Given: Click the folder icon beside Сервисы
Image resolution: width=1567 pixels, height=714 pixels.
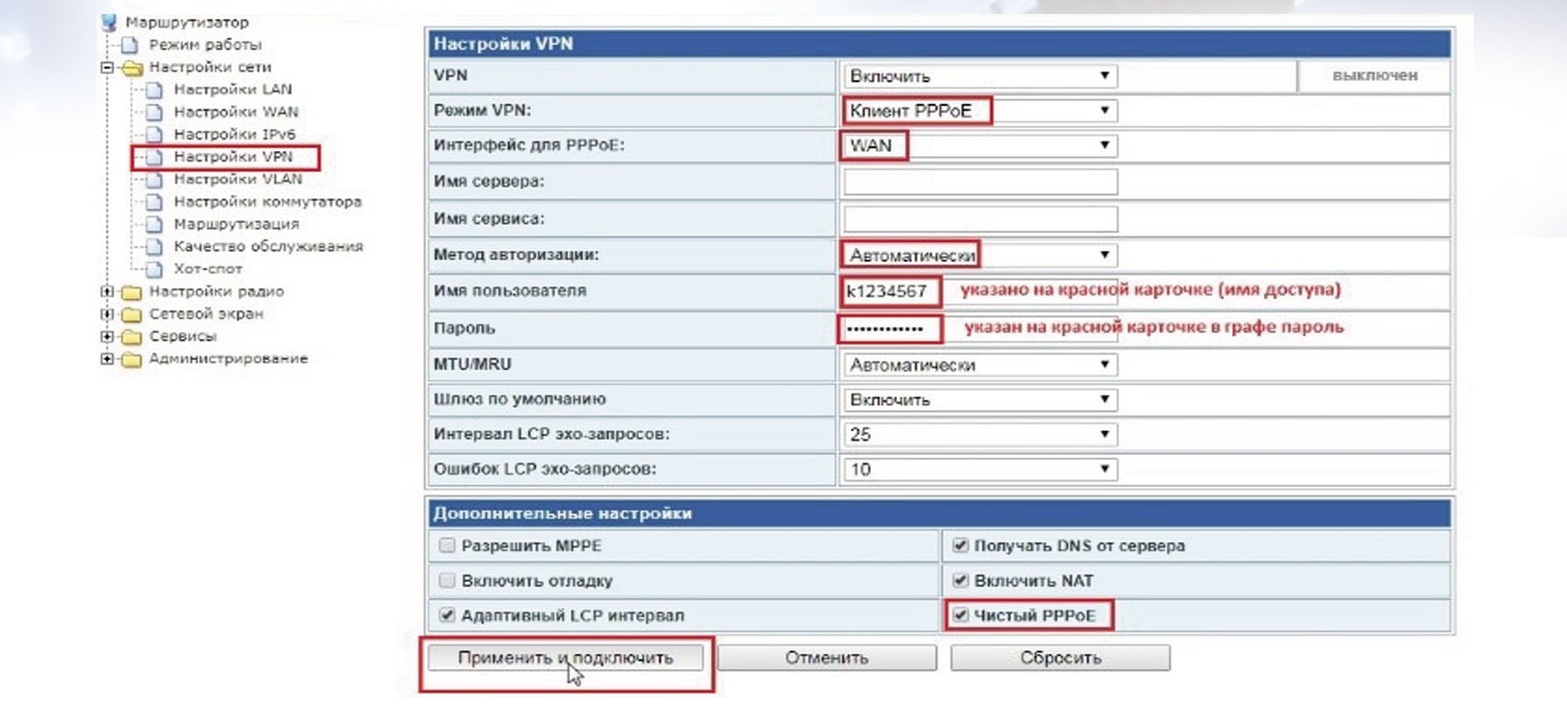Looking at the screenshot, I should click(132, 337).
